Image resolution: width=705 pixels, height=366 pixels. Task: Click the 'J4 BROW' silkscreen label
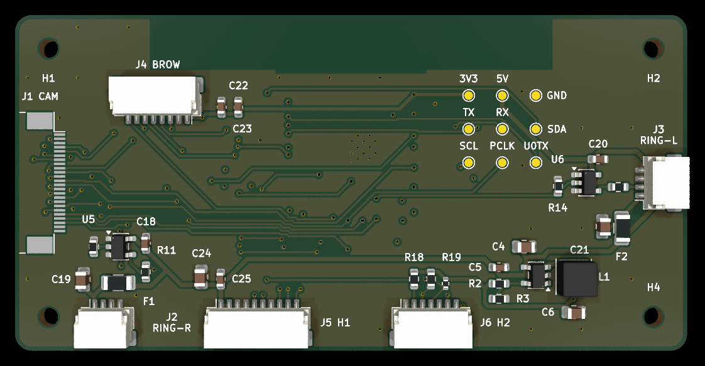[158, 65]
